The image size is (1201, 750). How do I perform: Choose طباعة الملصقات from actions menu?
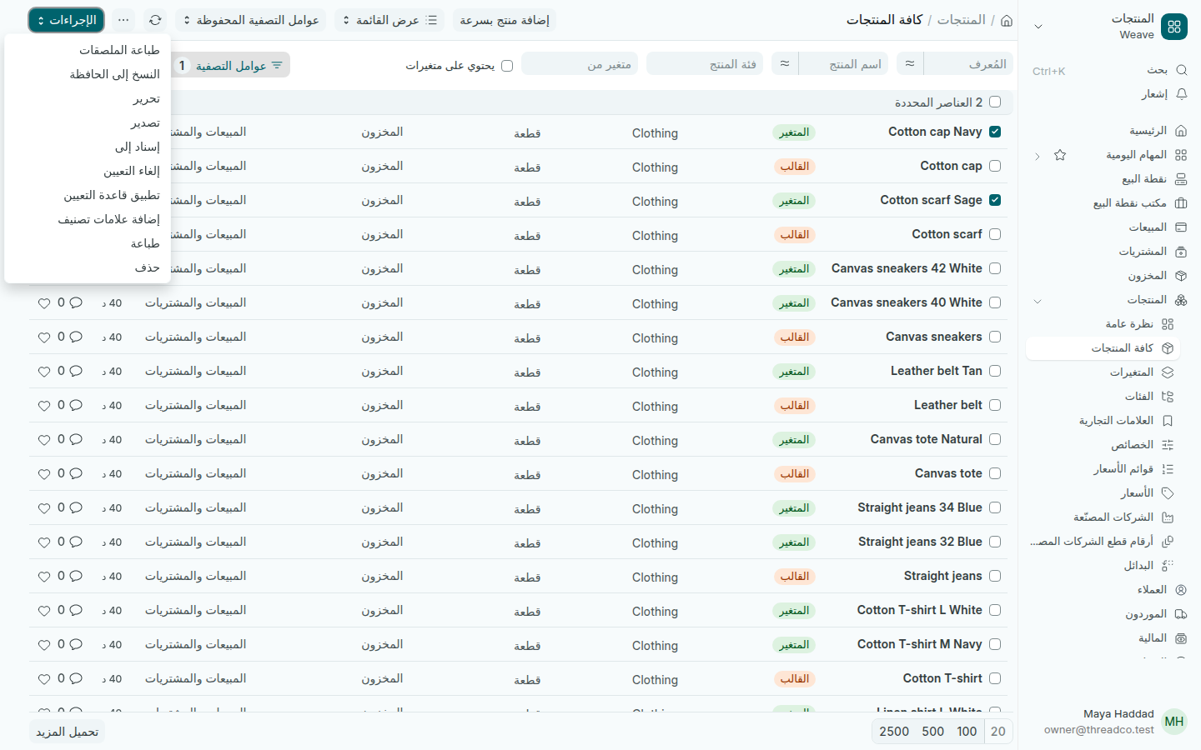tap(88, 50)
